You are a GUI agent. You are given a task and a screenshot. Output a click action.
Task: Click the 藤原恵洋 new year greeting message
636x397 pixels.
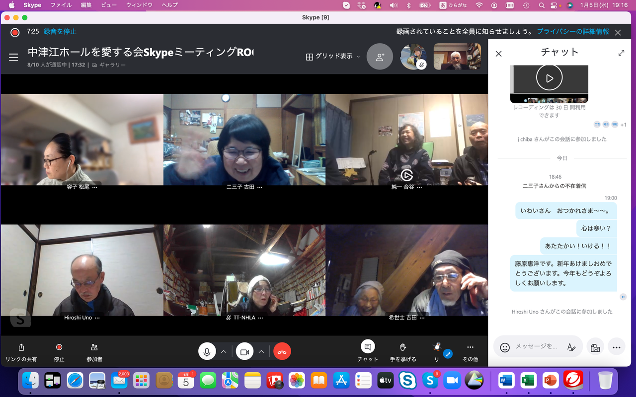[563, 273]
